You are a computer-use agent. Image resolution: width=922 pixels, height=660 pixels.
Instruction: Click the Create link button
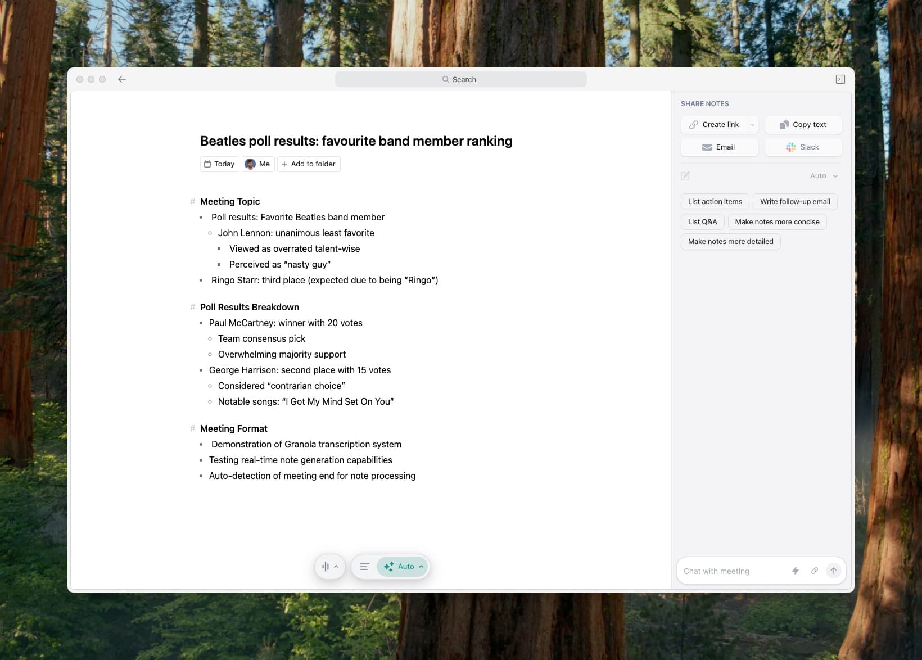pyautogui.click(x=714, y=125)
